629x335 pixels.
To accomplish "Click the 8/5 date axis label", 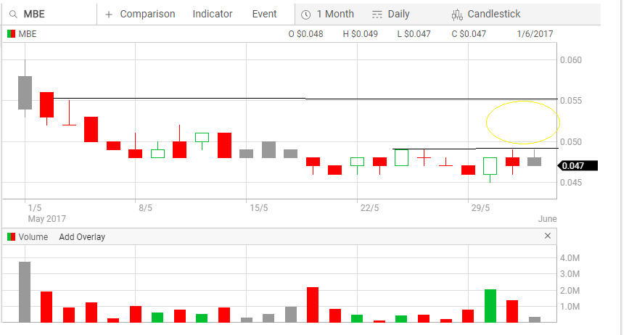I will coord(145,208).
